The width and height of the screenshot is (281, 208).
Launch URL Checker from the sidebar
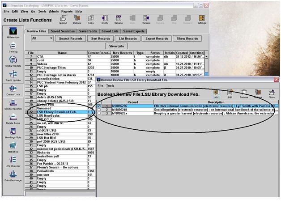click(13, 161)
